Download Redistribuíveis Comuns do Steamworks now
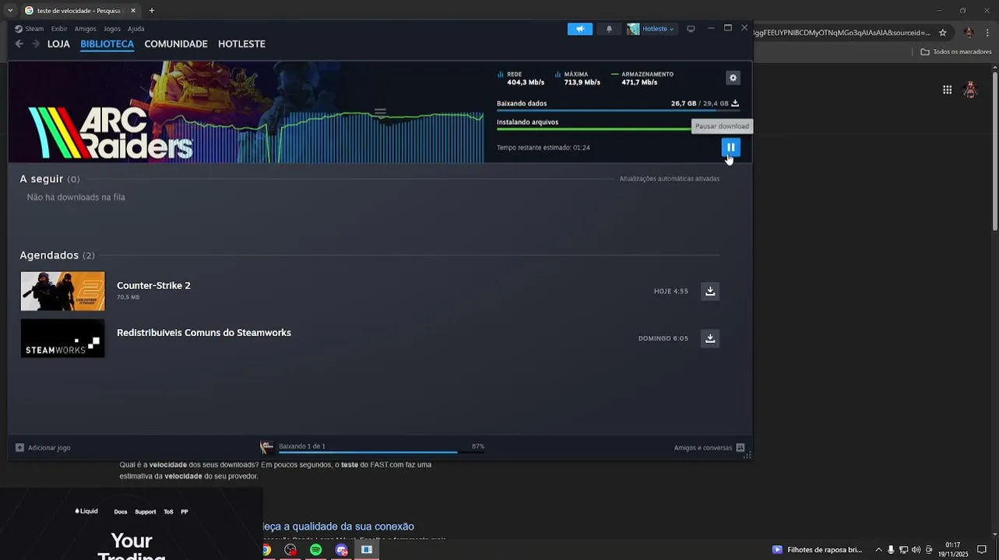This screenshot has height=560, width=999. (710, 338)
